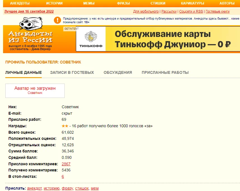Image resolution: width=240 pixels, height=191 pixels.
Task: Open Лучшее дня 16 сентября 2022 link
Action: (x=29, y=11)
